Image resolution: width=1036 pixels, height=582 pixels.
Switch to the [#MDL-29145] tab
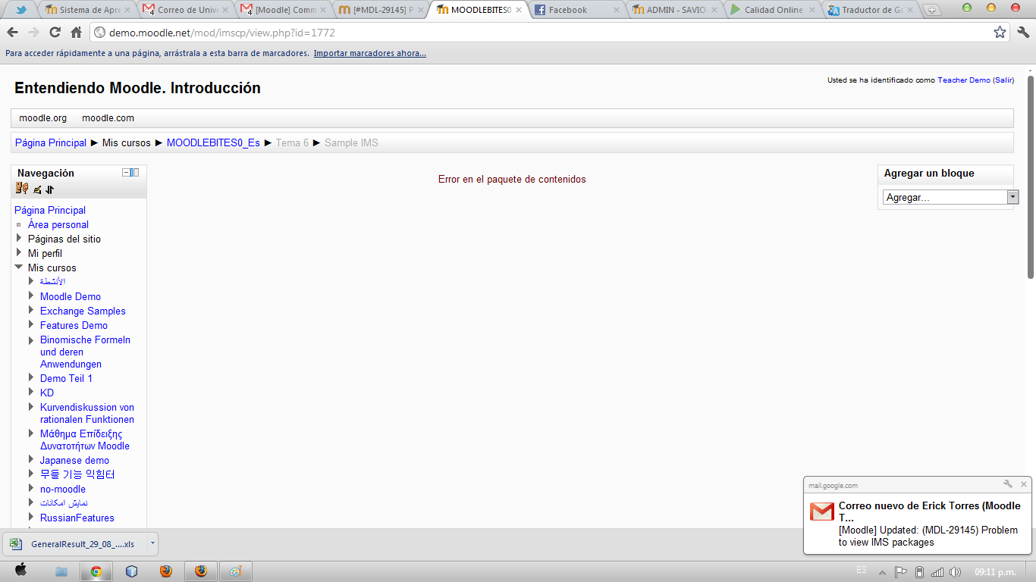pyautogui.click(x=381, y=10)
